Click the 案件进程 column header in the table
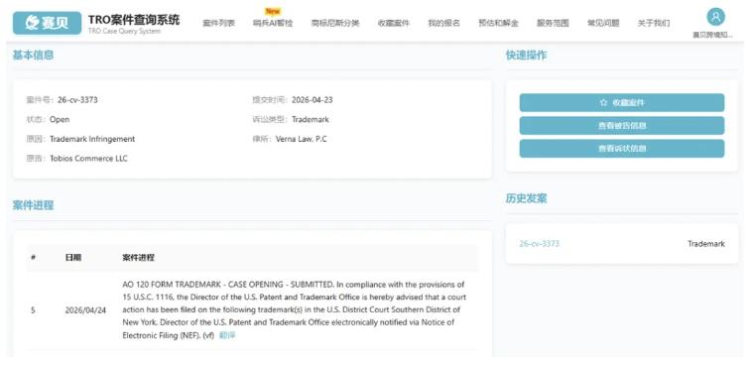Viewport: 750px width, 365px height. click(138, 257)
